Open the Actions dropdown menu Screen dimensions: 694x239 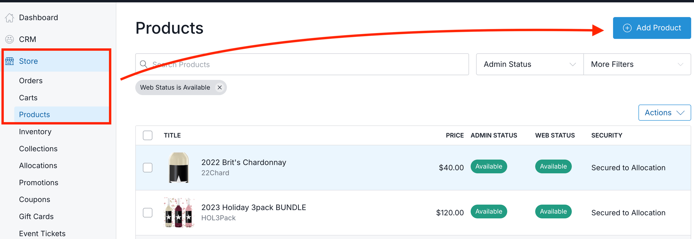tap(664, 113)
